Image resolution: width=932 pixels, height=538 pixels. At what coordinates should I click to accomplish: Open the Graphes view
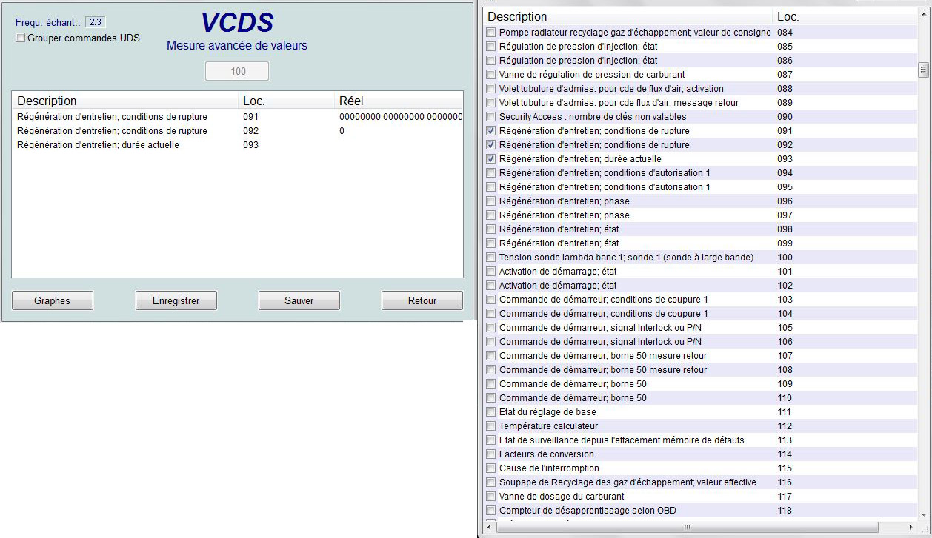click(x=52, y=300)
